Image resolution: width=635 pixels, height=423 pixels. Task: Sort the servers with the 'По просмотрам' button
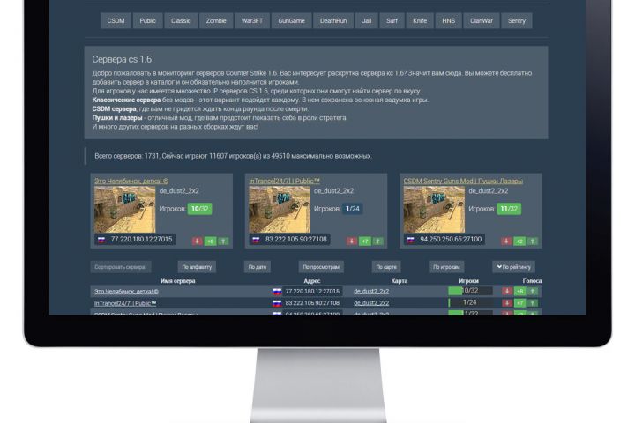pyautogui.click(x=321, y=267)
